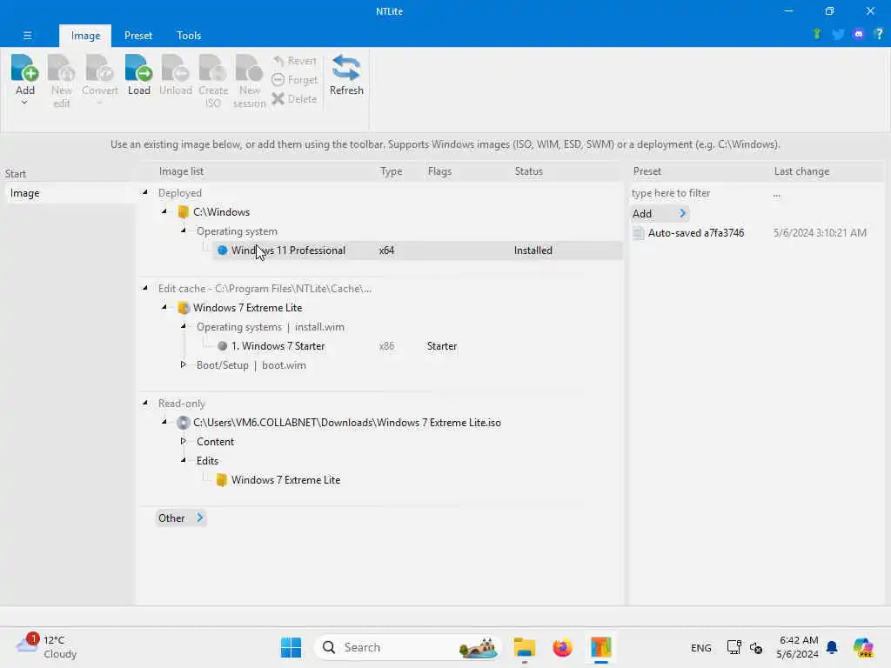Select Auto-saved a7fa3746 preset
The image size is (891, 668).
[x=695, y=233]
